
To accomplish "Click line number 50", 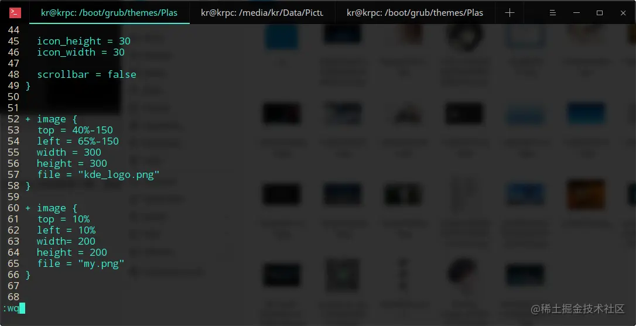I will [13, 97].
